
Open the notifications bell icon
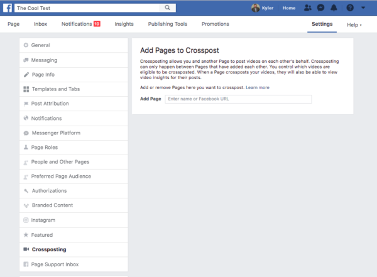tap(334, 8)
